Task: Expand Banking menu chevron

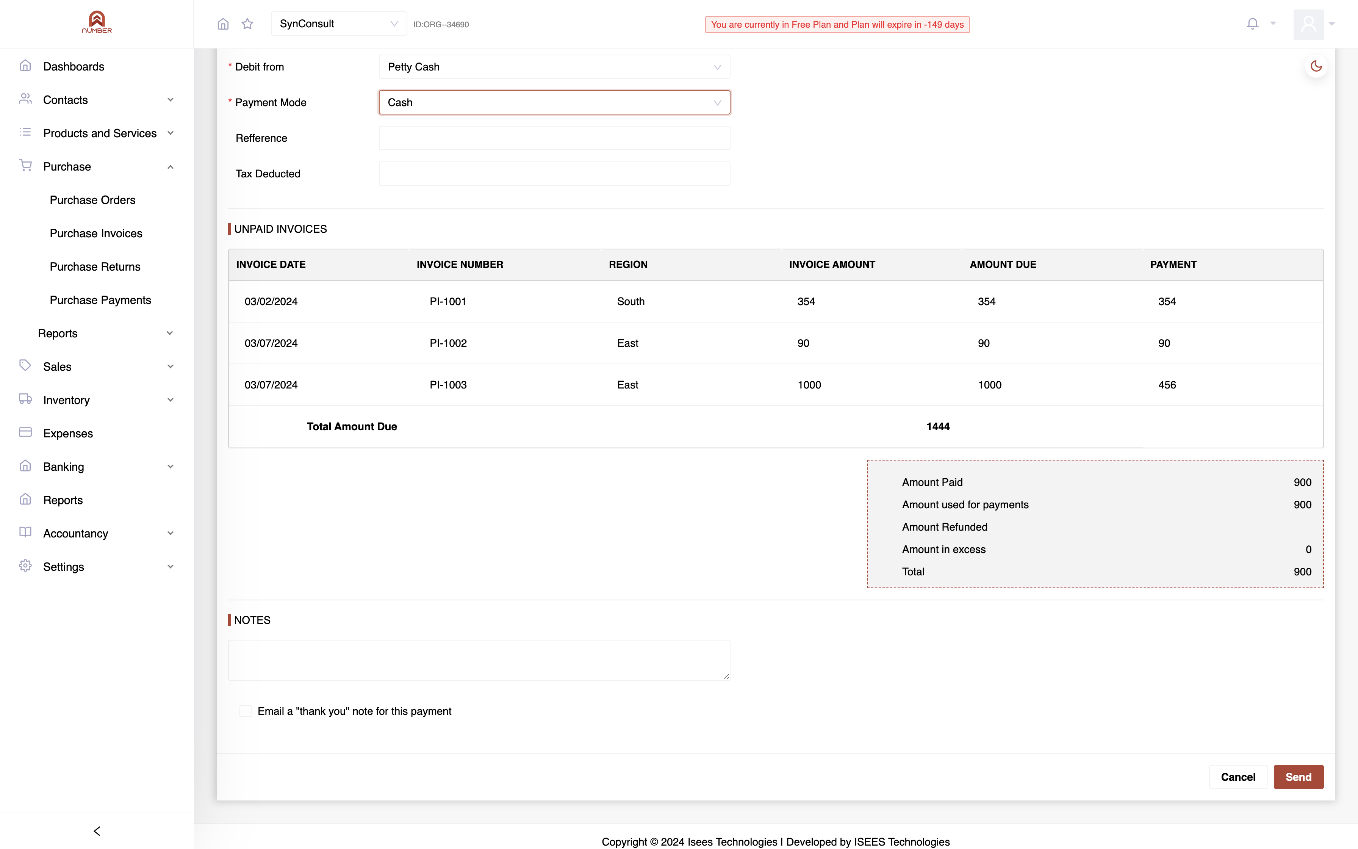Action: pos(170,467)
